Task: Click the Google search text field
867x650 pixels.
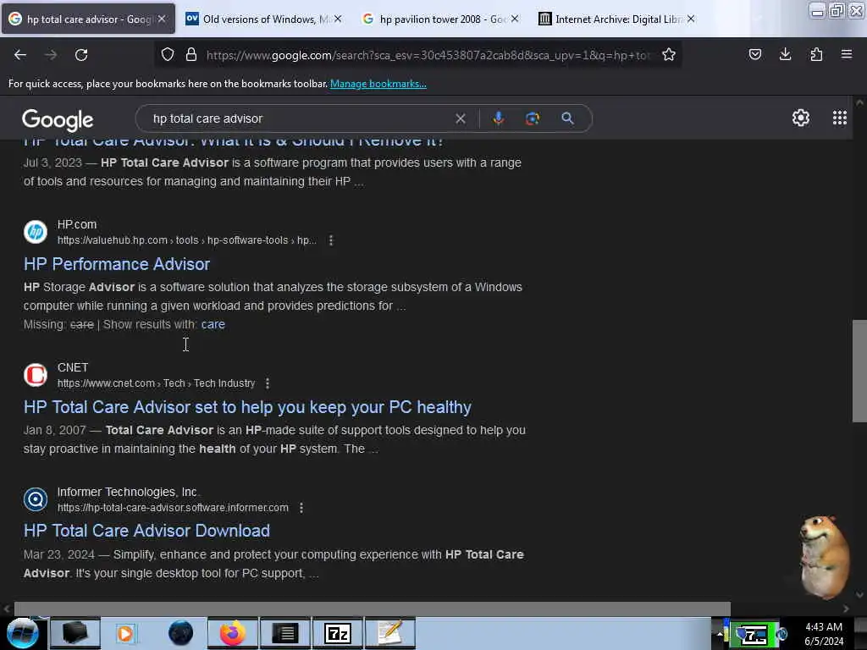Action: 299,118
